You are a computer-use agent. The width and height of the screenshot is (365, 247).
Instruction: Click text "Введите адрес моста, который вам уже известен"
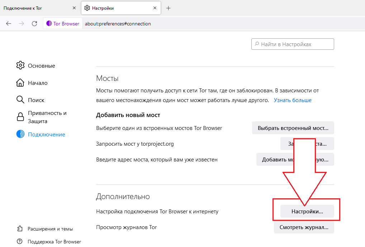pyautogui.click(x=157, y=160)
